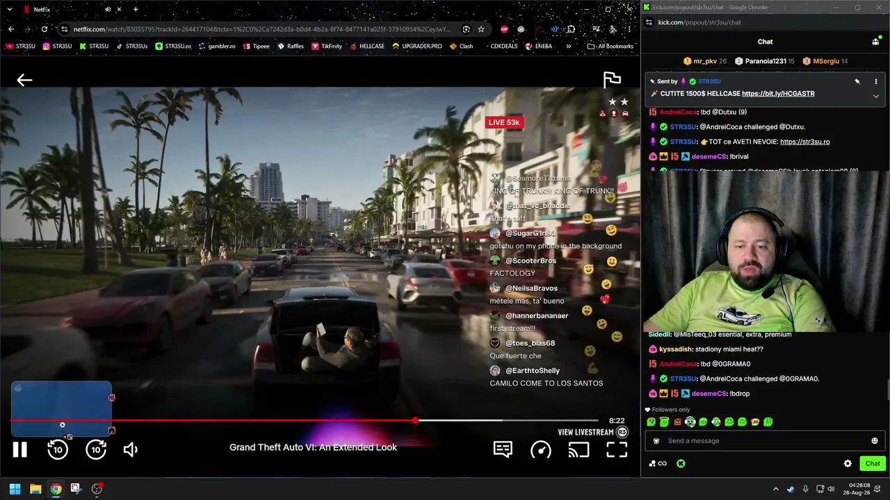Open the Tipeee bookmark
Screen dimensions: 890x500
pyautogui.click(x=255, y=47)
